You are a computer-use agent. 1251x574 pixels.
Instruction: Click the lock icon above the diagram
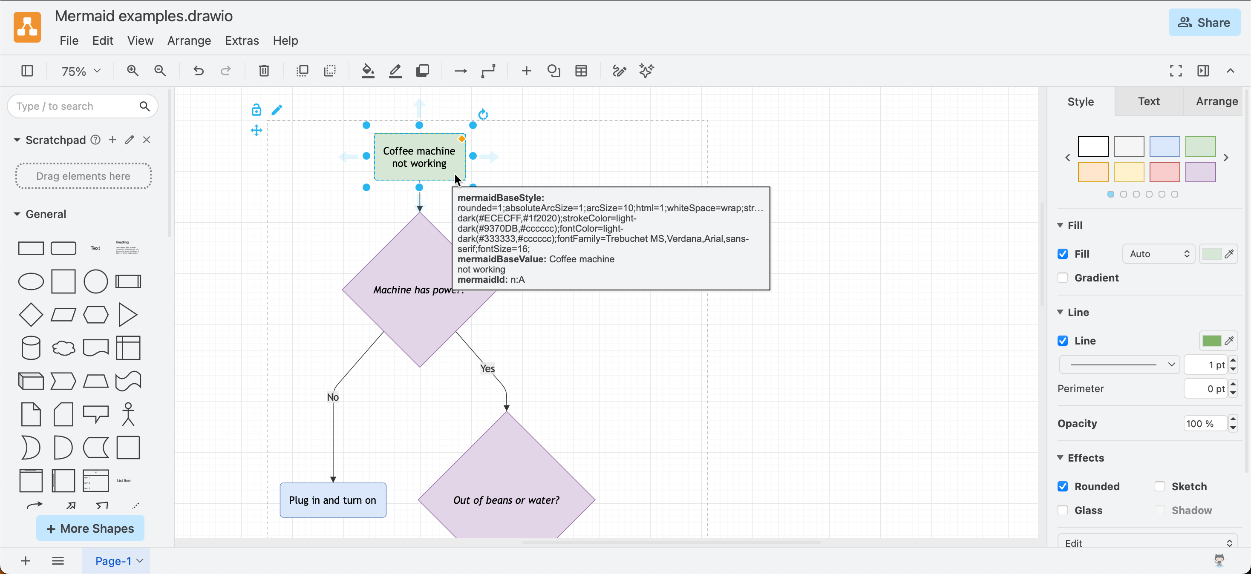[x=256, y=110]
